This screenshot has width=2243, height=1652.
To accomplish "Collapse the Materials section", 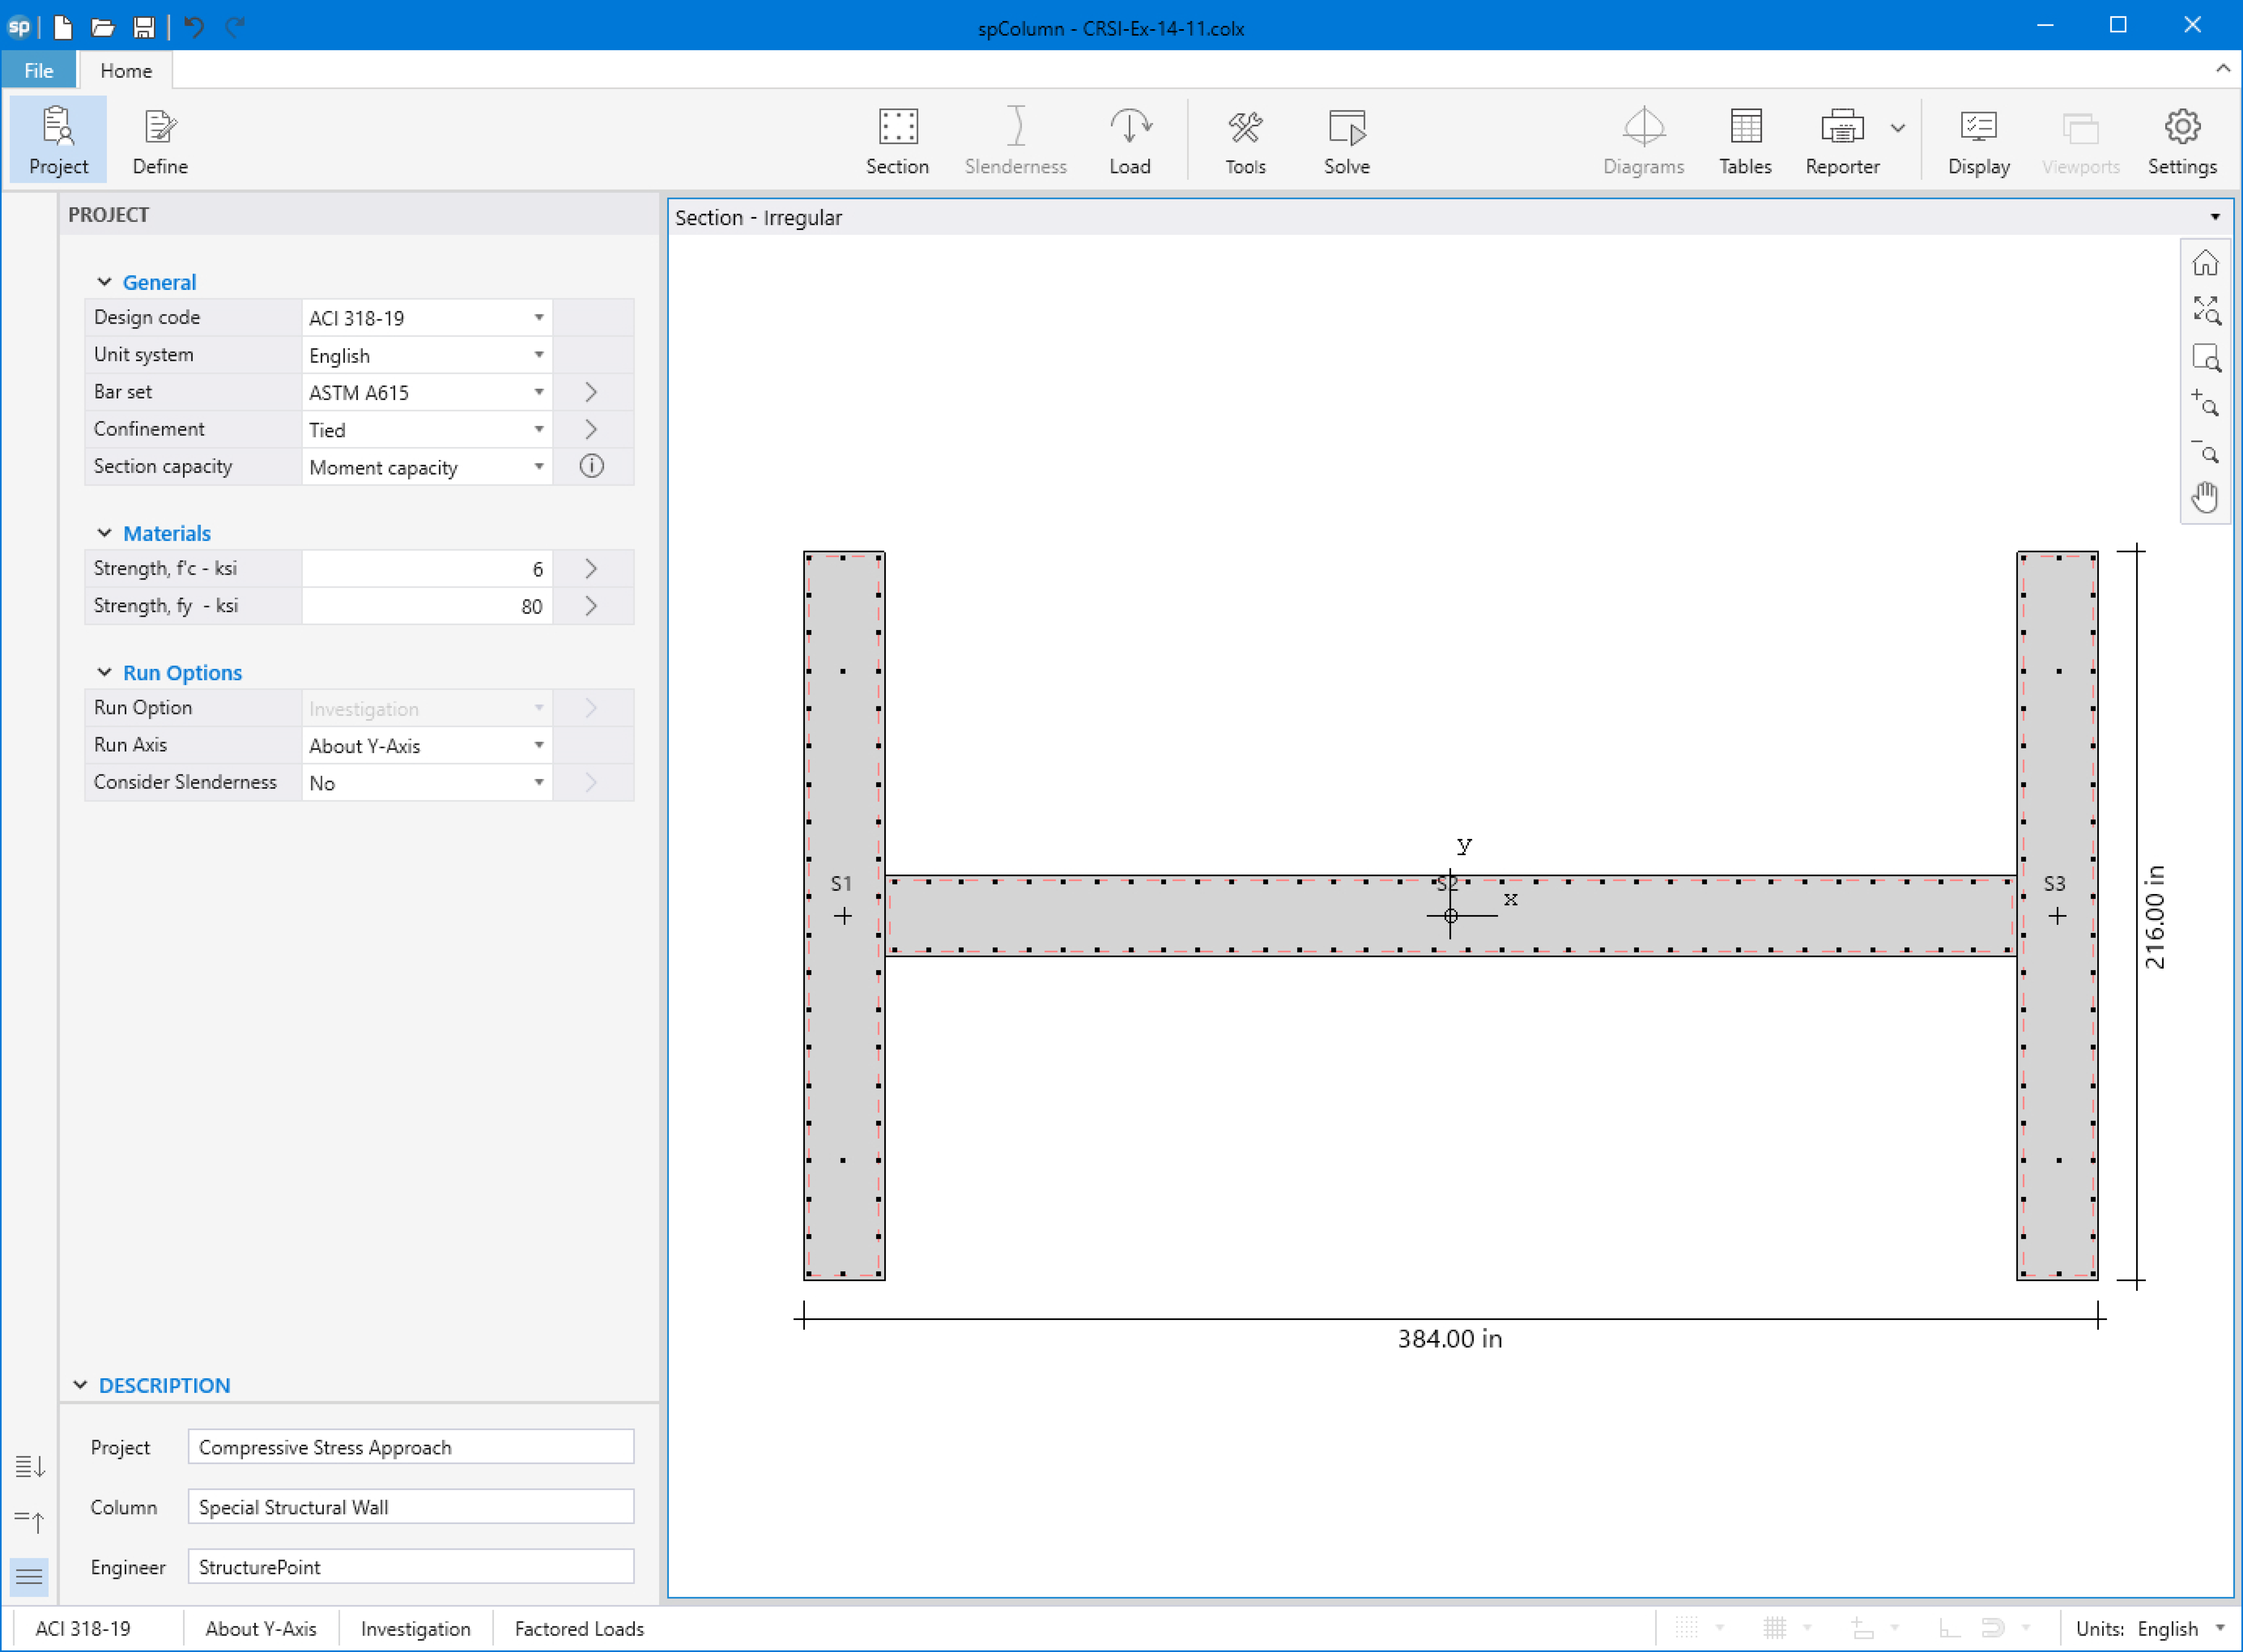I will [104, 533].
